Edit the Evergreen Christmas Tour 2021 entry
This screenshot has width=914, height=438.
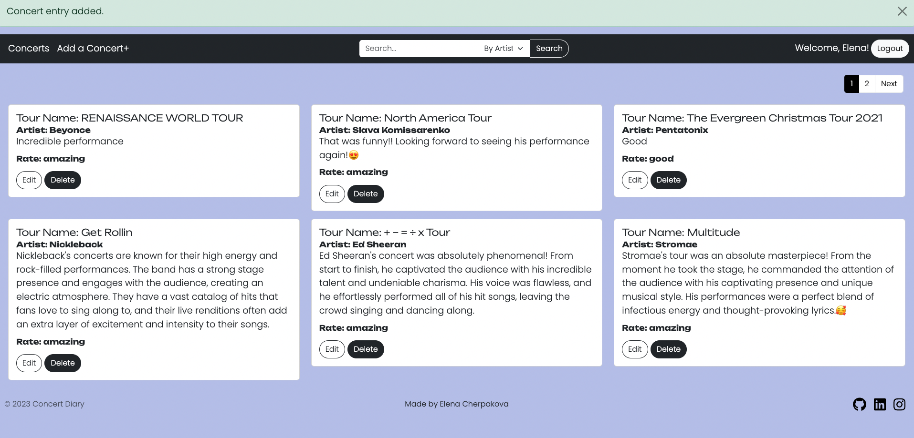pyautogui.click(x=635, y=180)
